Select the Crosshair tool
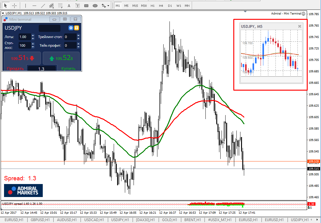 click(x=14, y=6)
